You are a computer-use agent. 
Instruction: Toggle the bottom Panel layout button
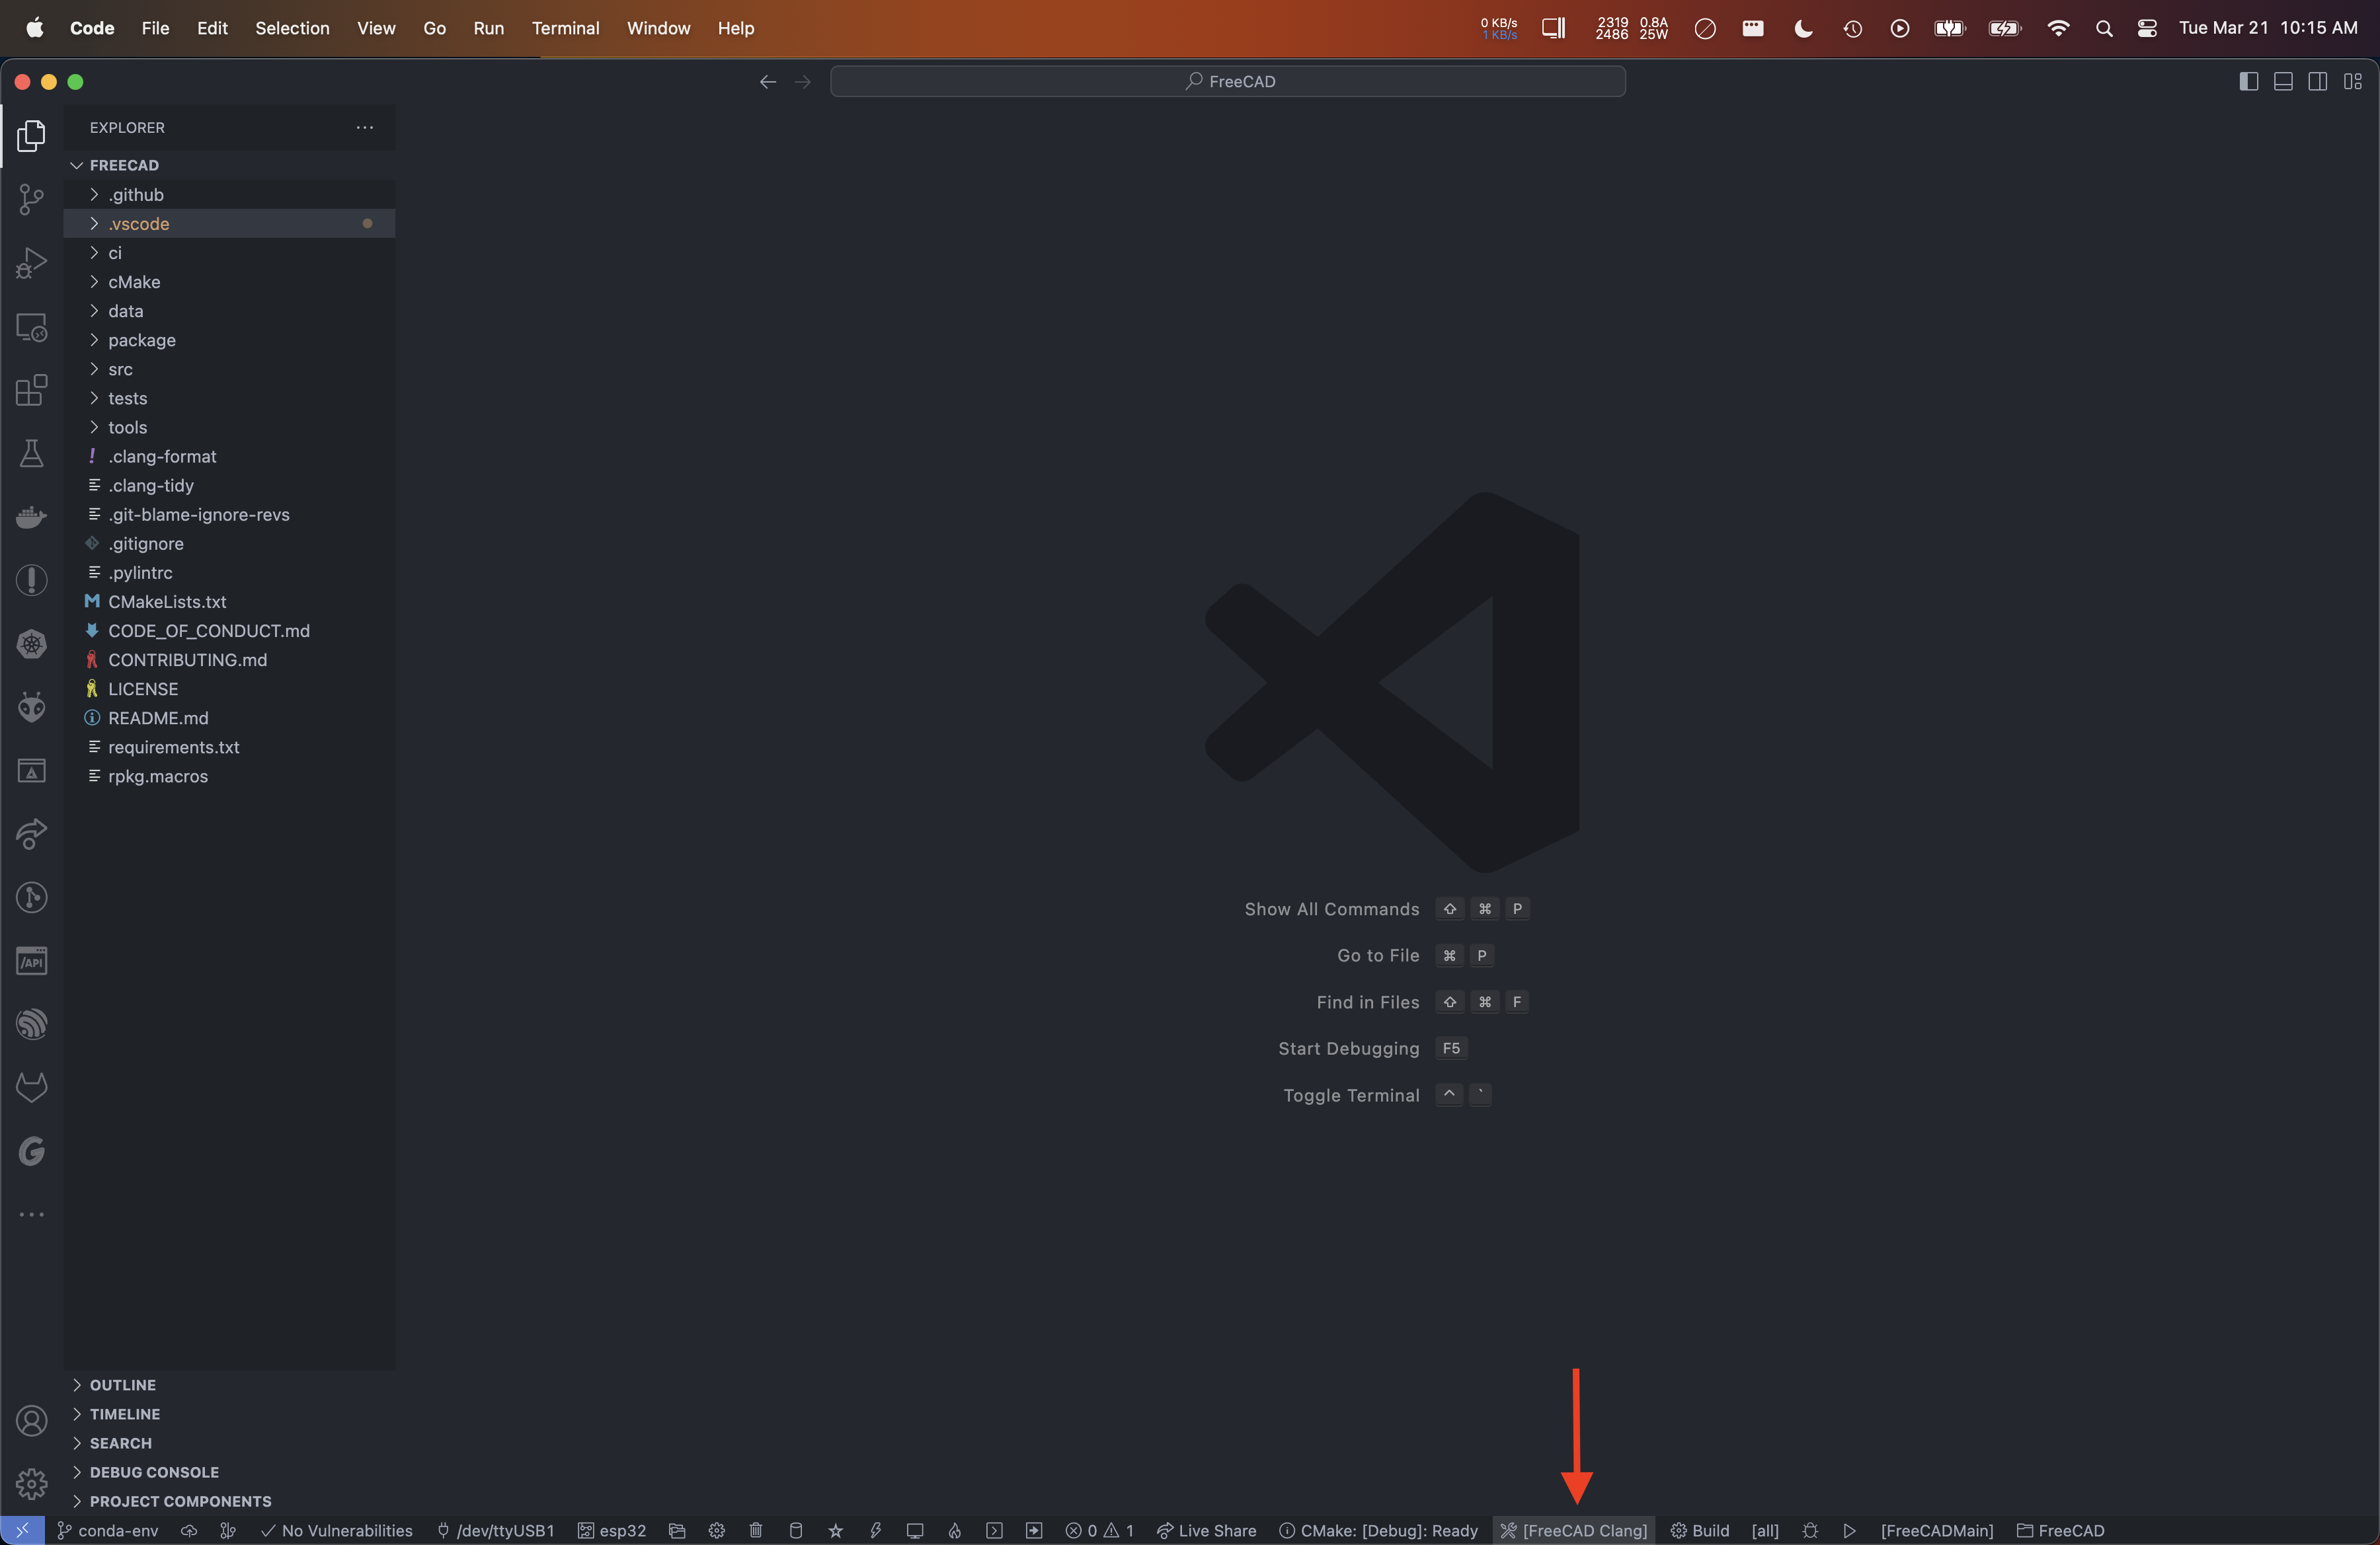coord(2283,81)
